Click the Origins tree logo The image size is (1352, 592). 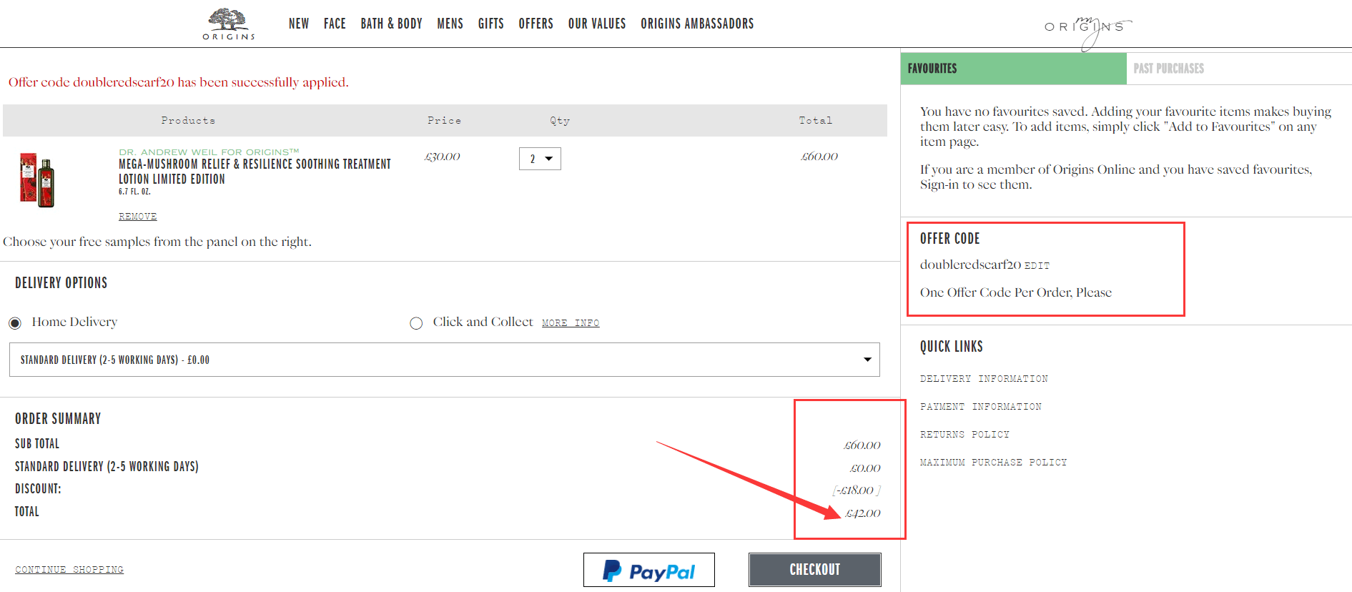(x=229, y=24)
